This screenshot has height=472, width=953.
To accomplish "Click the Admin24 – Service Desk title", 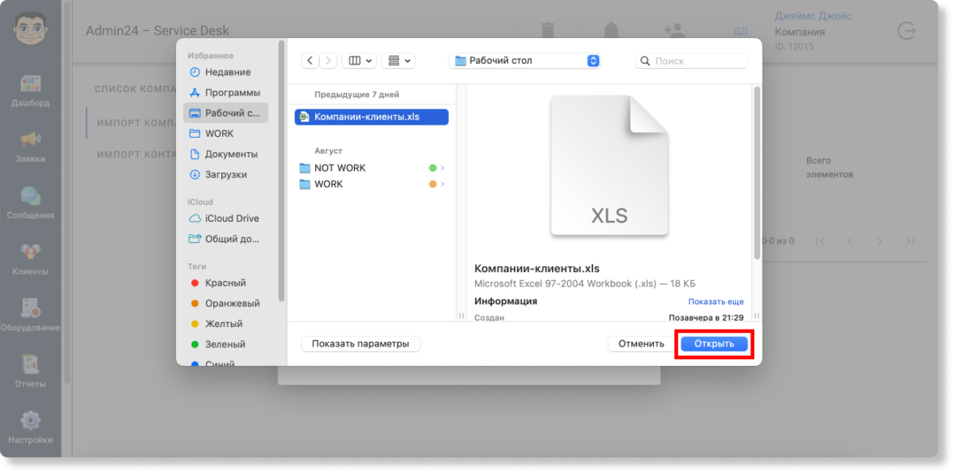I will [157, 31].
